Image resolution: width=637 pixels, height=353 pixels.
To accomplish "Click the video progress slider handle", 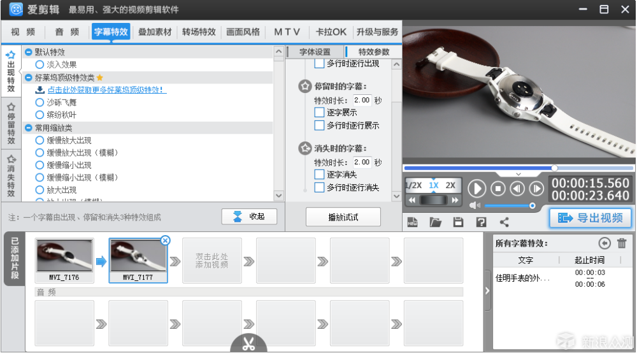I will (554, 168).
